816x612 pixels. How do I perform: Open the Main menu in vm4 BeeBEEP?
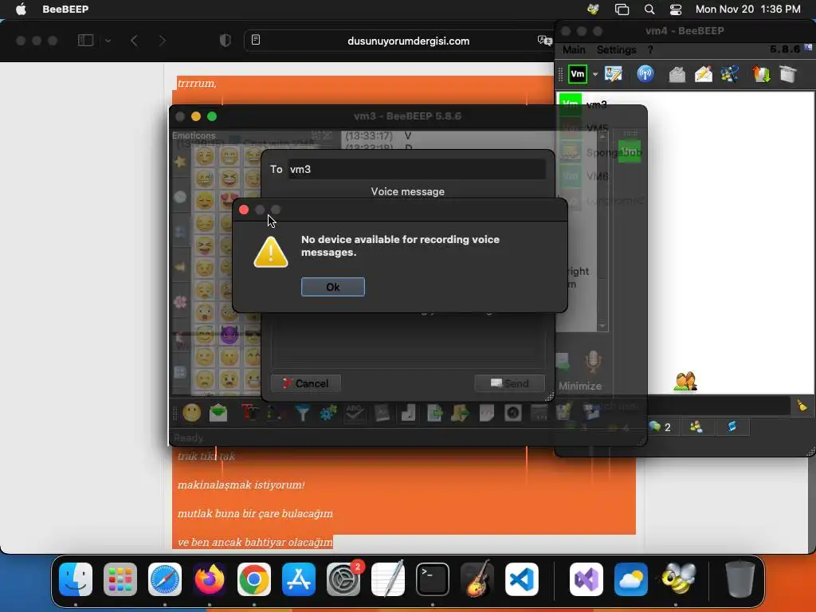574,49
